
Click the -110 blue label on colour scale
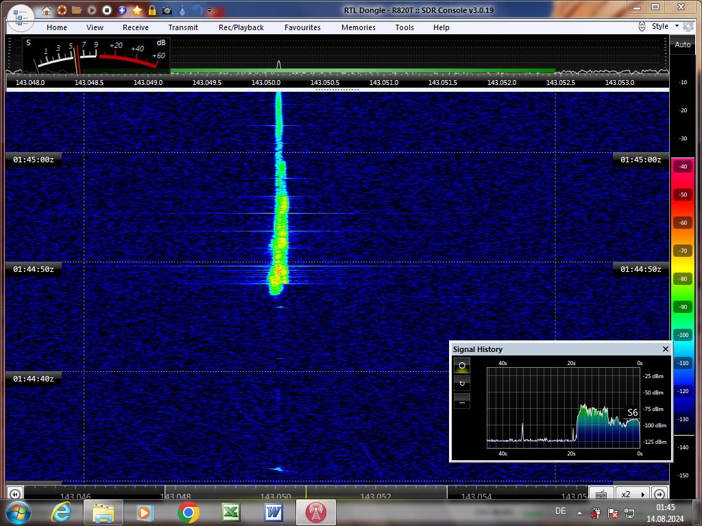(683, 363)
